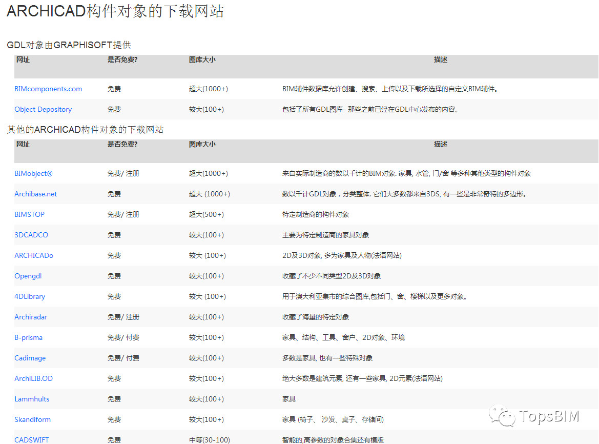Visit the Lammhults link

point(31,399)
